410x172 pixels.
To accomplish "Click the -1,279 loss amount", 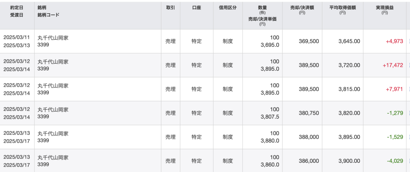I will click(395, 113).
